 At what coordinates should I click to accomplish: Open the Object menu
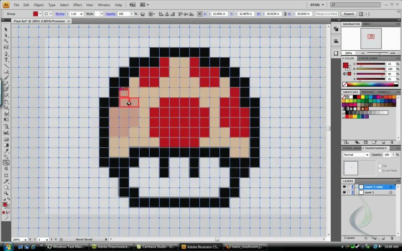tap(39, 5)
